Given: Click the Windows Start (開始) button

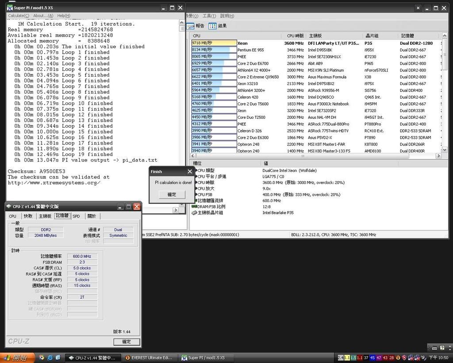Looking at the screenshot, I should pos(17,358).
